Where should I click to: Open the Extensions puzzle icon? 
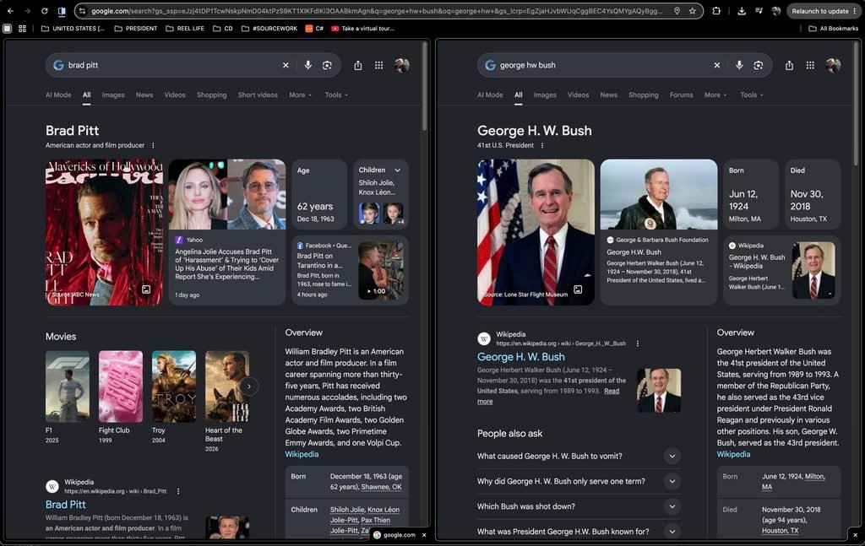pyautogui.click(x=716, y=11)
